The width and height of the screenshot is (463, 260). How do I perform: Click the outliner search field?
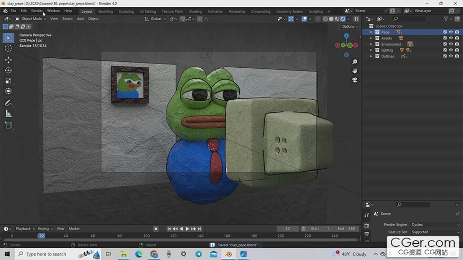(409, 19)
